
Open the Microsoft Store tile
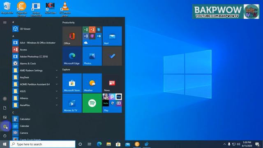pyautogui.click(x=72, y=83)
